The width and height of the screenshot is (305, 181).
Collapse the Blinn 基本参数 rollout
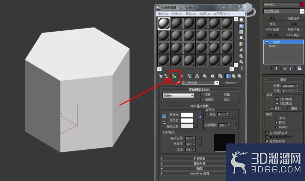[x=199, y=106]
